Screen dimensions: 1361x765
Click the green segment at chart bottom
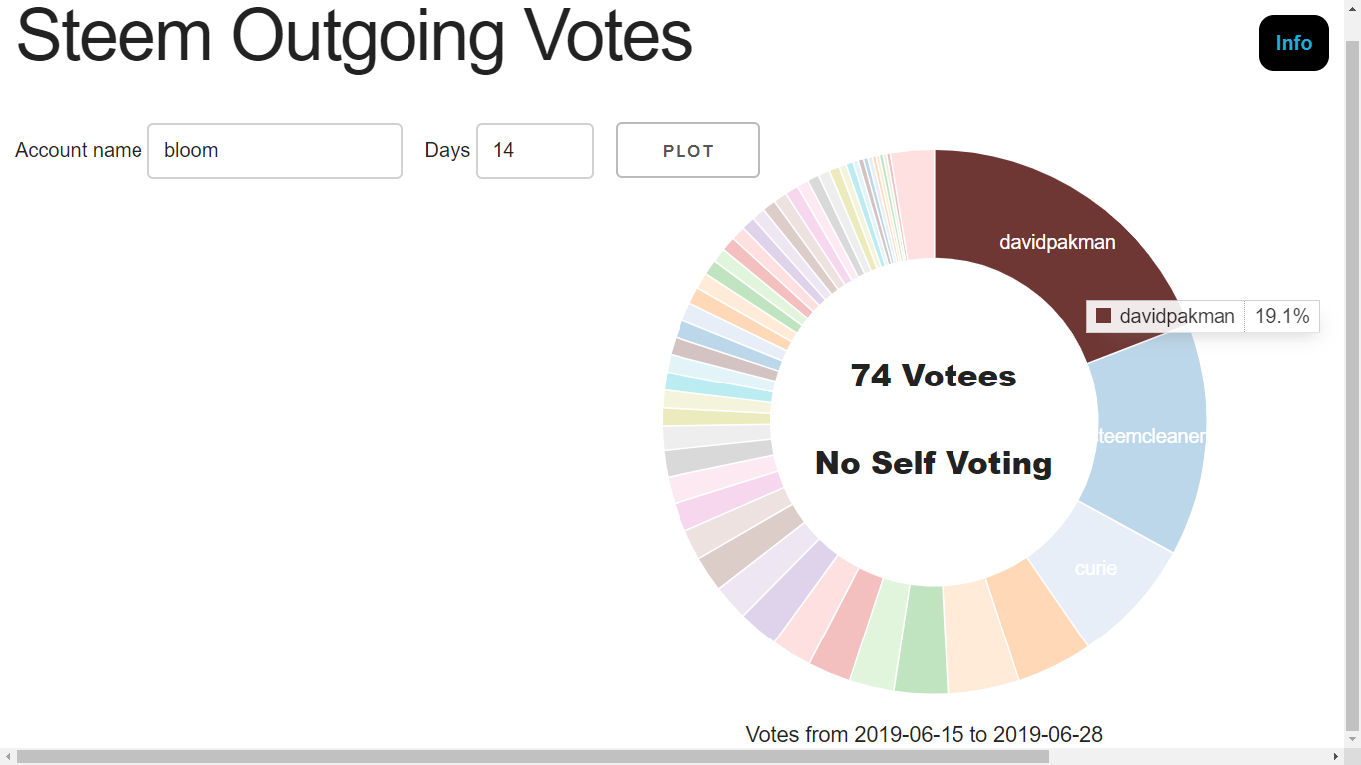coord(920,640)
